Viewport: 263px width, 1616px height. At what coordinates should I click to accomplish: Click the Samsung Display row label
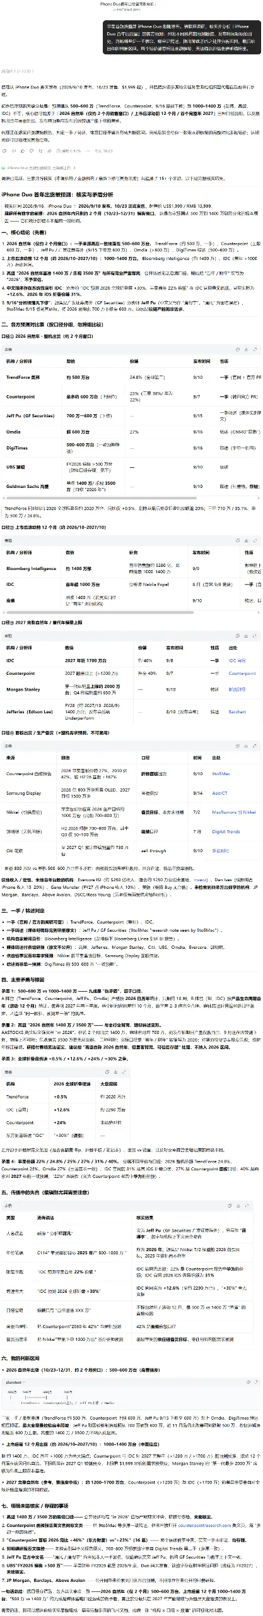click(x=23, y=793)
